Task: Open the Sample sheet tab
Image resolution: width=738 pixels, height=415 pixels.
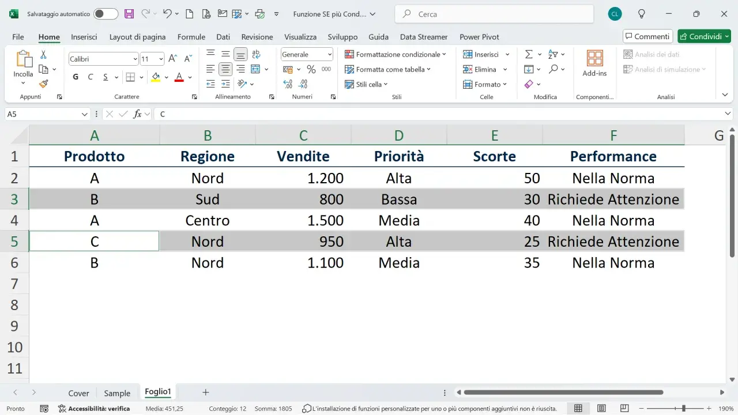Action: pyautogui.click(x=117, y=393)
